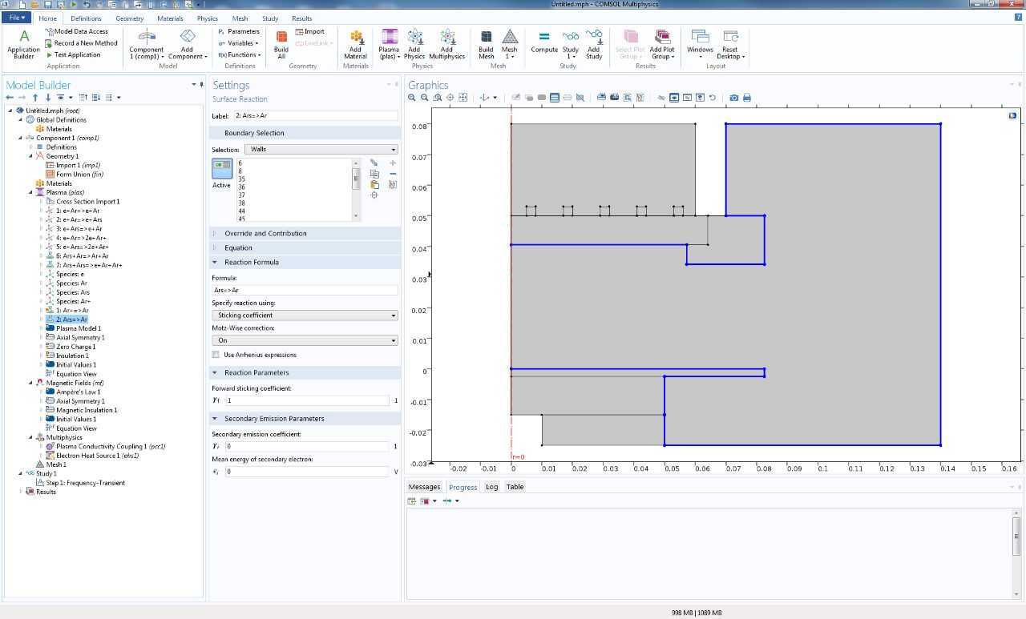
Task: Take a snapshot with the camera icon
Action: pyautogui.click(x=733, y=97)
